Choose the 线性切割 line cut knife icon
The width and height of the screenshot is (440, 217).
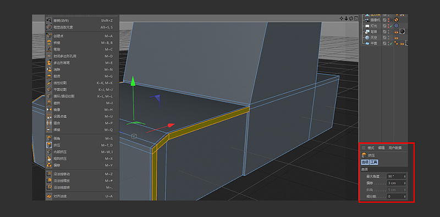[49, 83]
